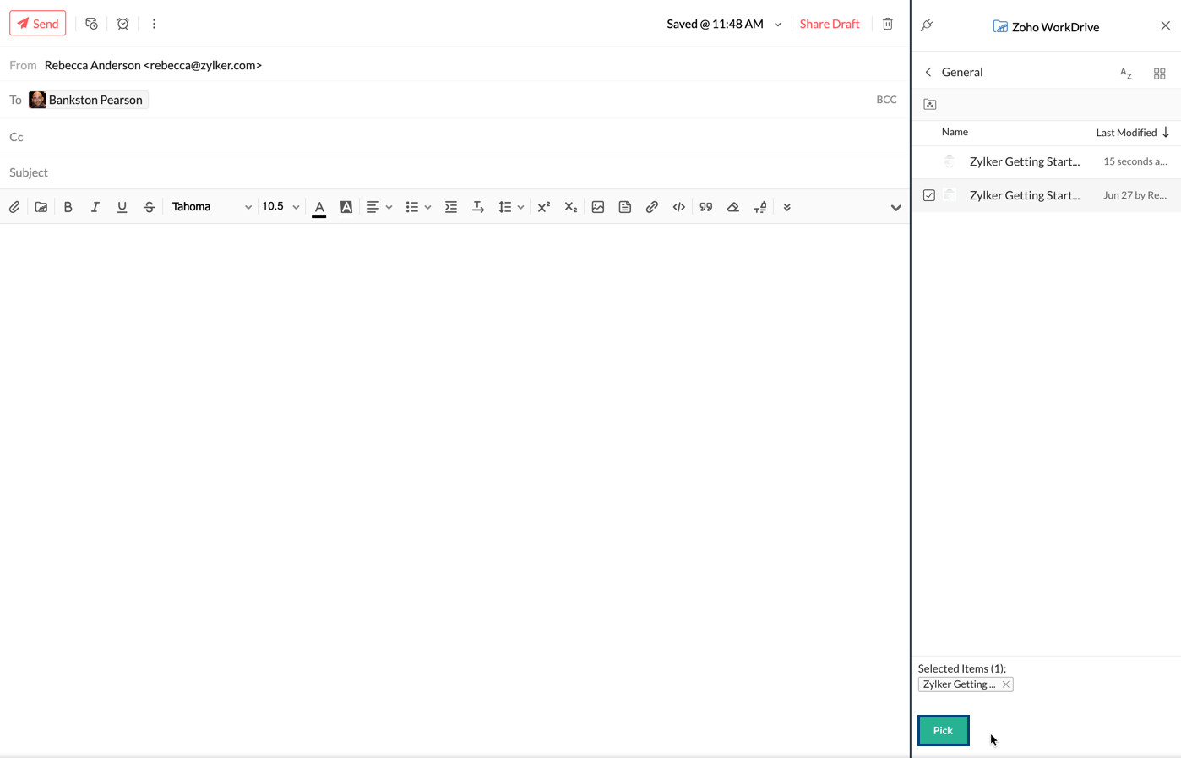The width and height of the screenshot is (1181, 758).
Task: Open the spell check language icon
Action: (760, 207)
